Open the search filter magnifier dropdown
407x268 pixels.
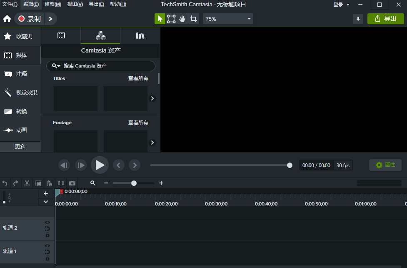point(56,66)
